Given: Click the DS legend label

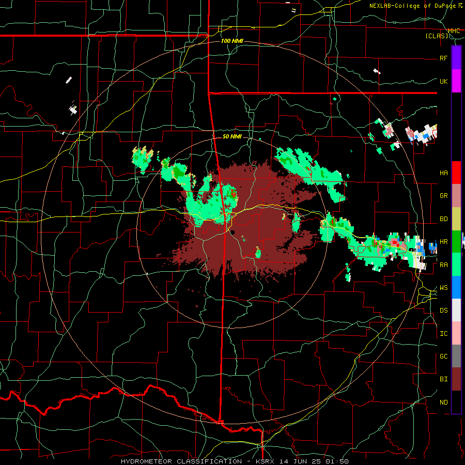Looking at the screenshot, I should [444, 311].
